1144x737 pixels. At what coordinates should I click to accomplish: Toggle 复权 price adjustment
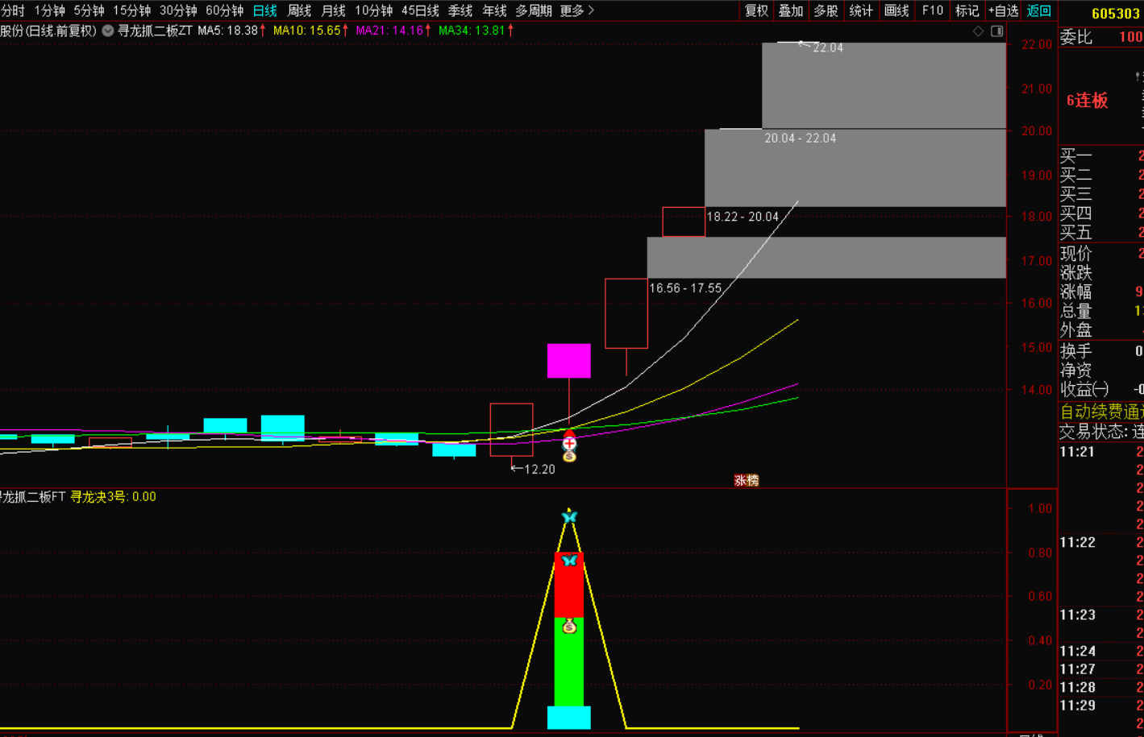point(756,10)
